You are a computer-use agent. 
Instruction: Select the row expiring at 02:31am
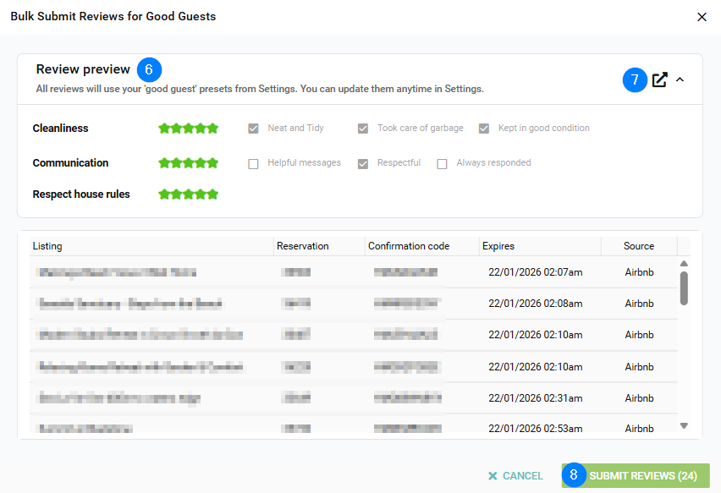coord(355,397)
